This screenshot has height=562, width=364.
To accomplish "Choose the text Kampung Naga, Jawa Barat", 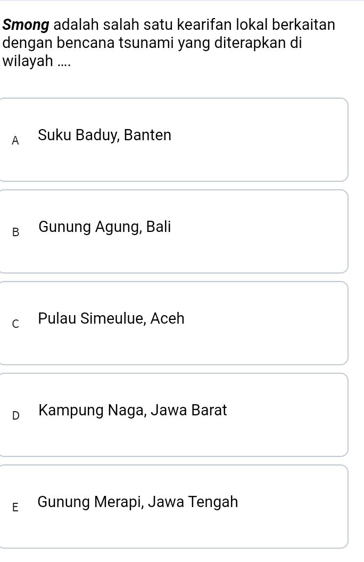I will pos(132,410).
